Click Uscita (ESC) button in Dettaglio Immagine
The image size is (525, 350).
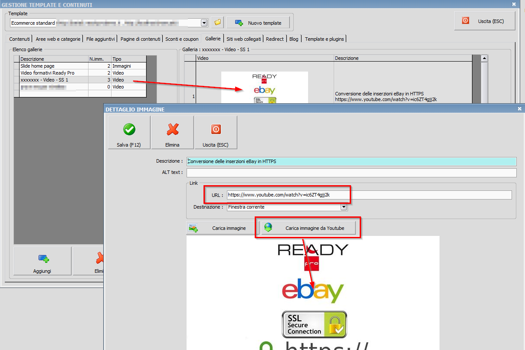tap(216, 132)
